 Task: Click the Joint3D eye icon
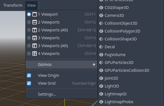tap(101, 78)
